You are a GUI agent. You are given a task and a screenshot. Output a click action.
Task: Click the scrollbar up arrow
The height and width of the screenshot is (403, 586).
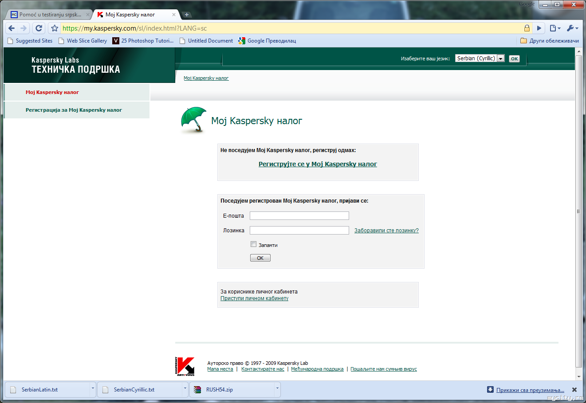[x=578, y=51]
